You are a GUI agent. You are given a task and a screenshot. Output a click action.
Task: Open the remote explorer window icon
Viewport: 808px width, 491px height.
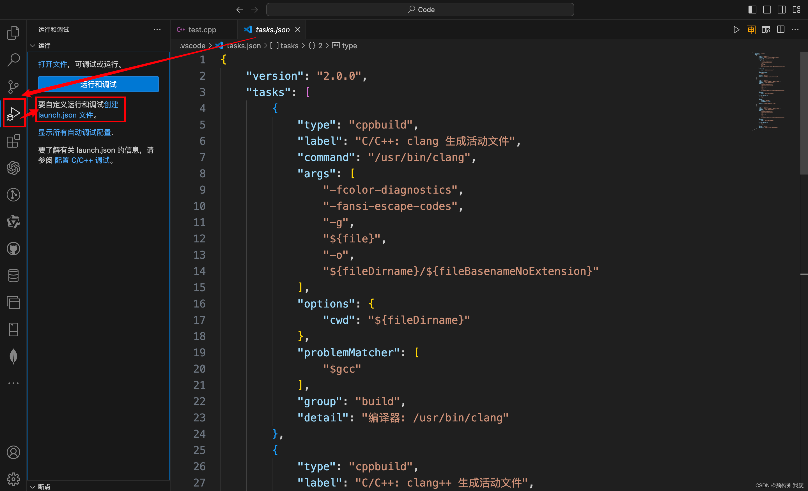coord(13,302)
